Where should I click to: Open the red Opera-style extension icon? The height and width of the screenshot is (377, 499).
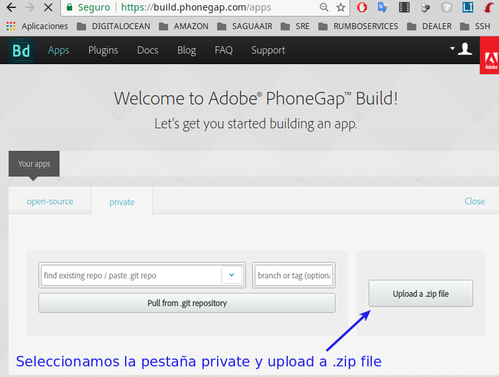point(362,7)
